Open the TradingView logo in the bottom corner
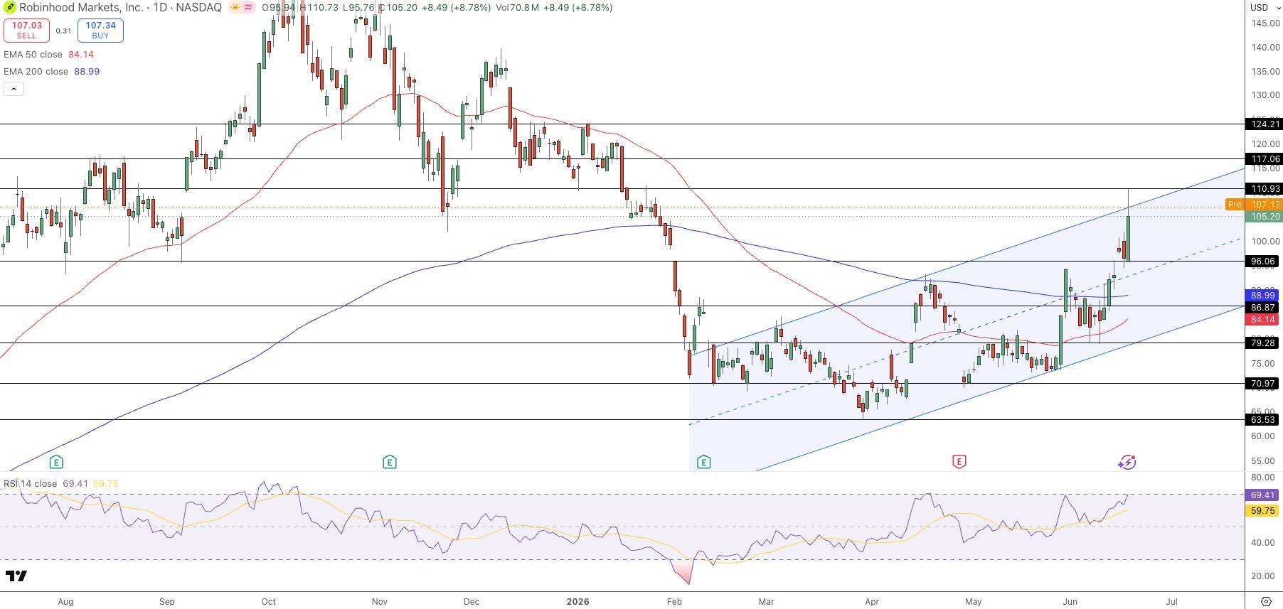 pos(16,576)
